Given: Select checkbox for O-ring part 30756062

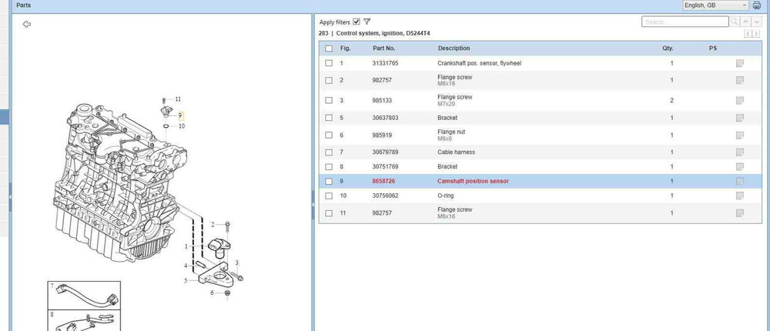Looking at the screenshot, I should [329, 196].
